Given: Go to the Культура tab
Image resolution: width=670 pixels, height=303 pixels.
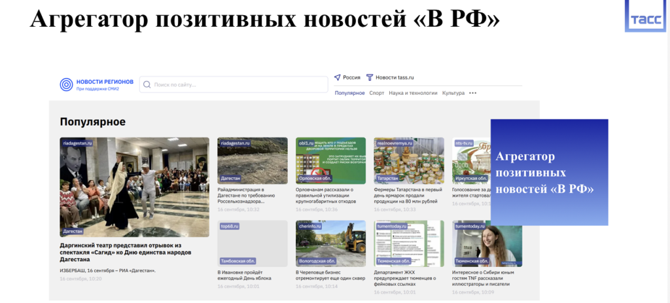Looking at the screenshot, I should pyautogui.click(x=453, y=93).
